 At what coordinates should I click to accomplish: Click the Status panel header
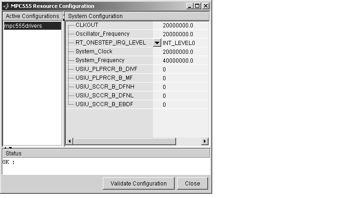coord(106,153)
